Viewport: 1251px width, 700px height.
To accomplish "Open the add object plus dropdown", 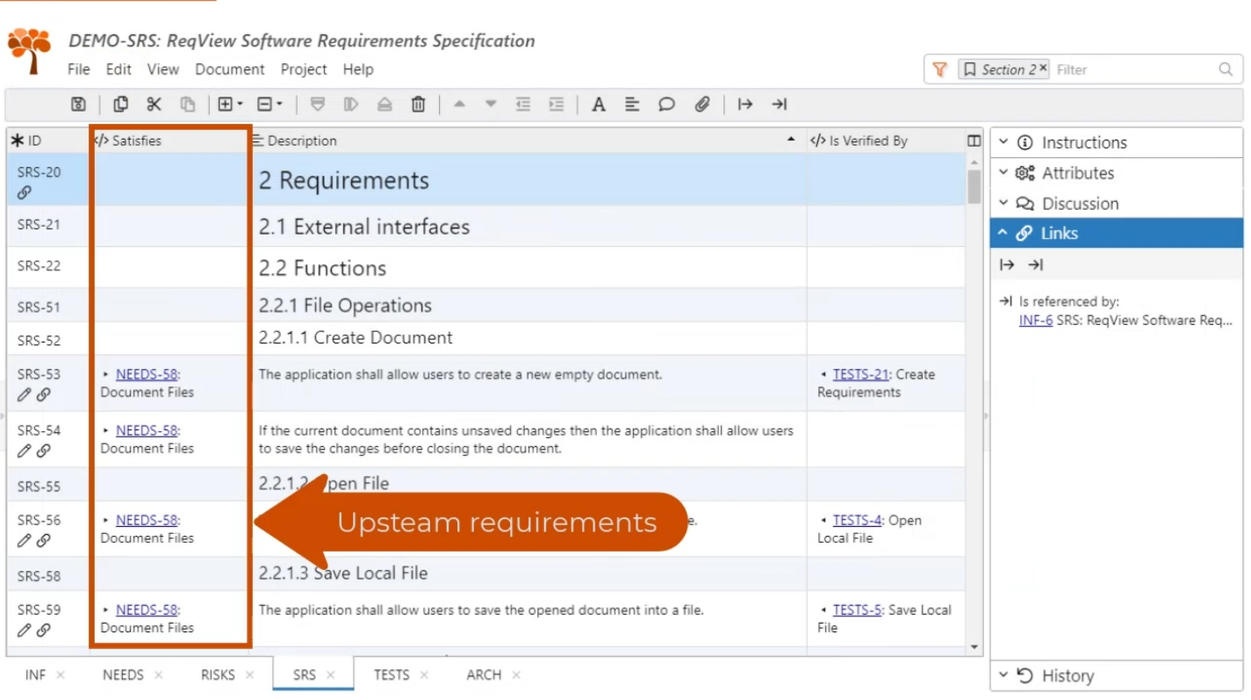I will point(230,105).
